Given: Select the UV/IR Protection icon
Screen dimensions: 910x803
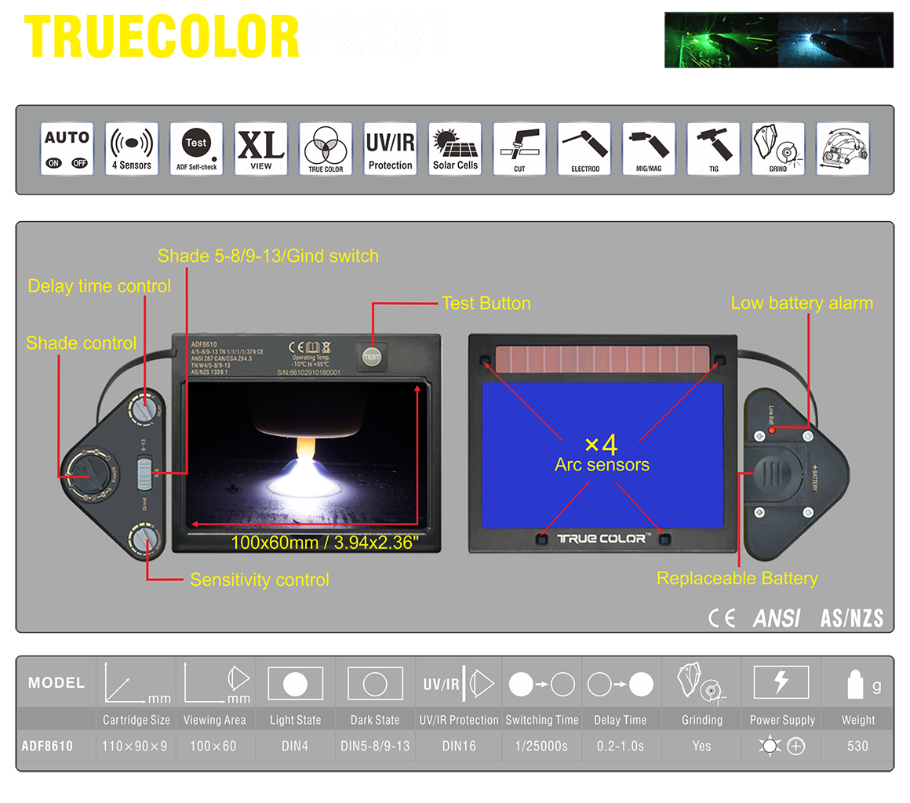Looking at the screenshot, I should coord(390,149).
